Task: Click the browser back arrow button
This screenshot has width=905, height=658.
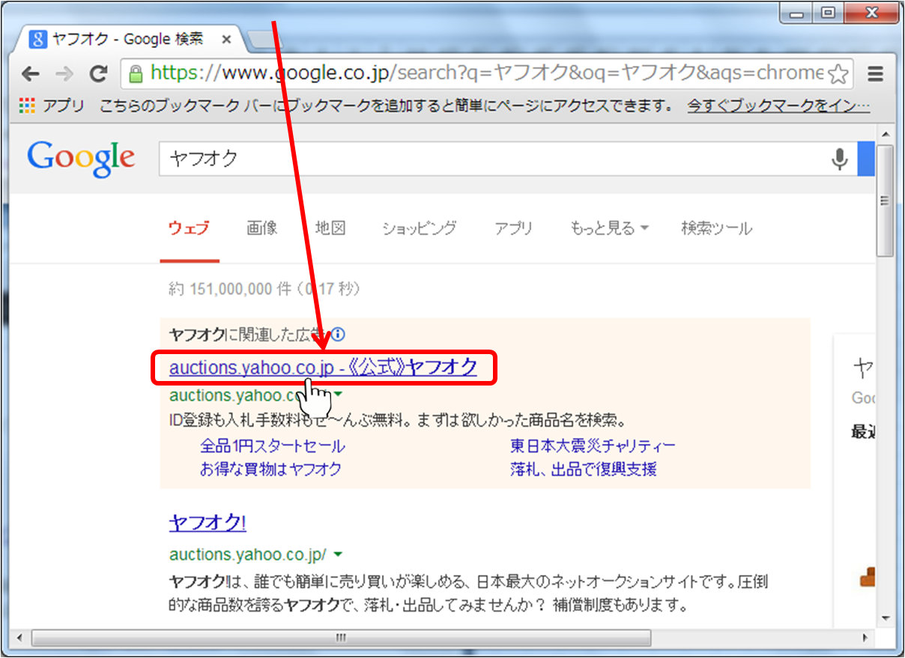Action: pos(31,73)
